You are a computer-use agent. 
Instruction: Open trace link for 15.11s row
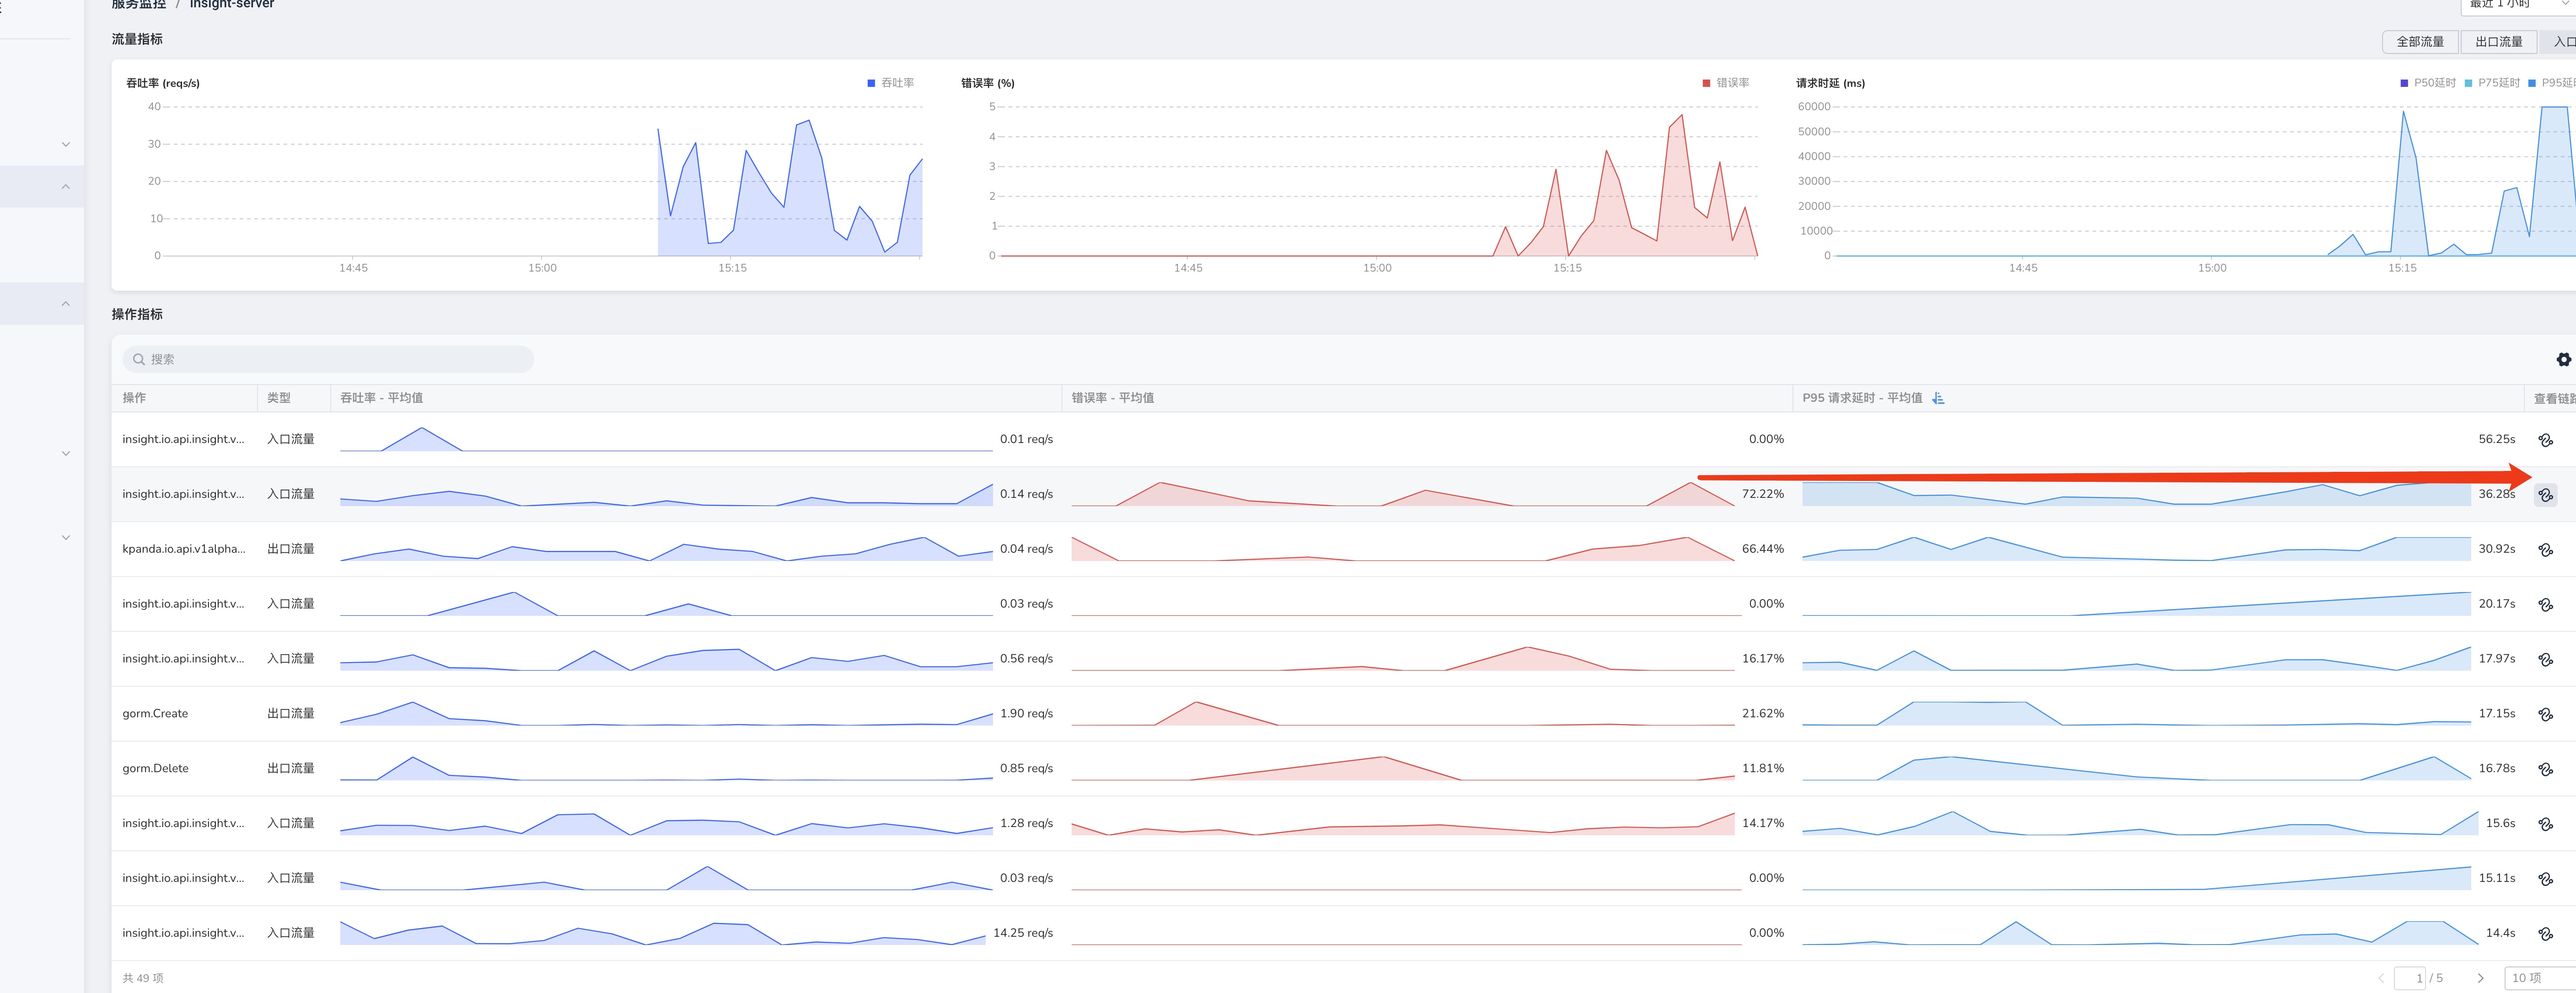click(x=2545, y=879)
